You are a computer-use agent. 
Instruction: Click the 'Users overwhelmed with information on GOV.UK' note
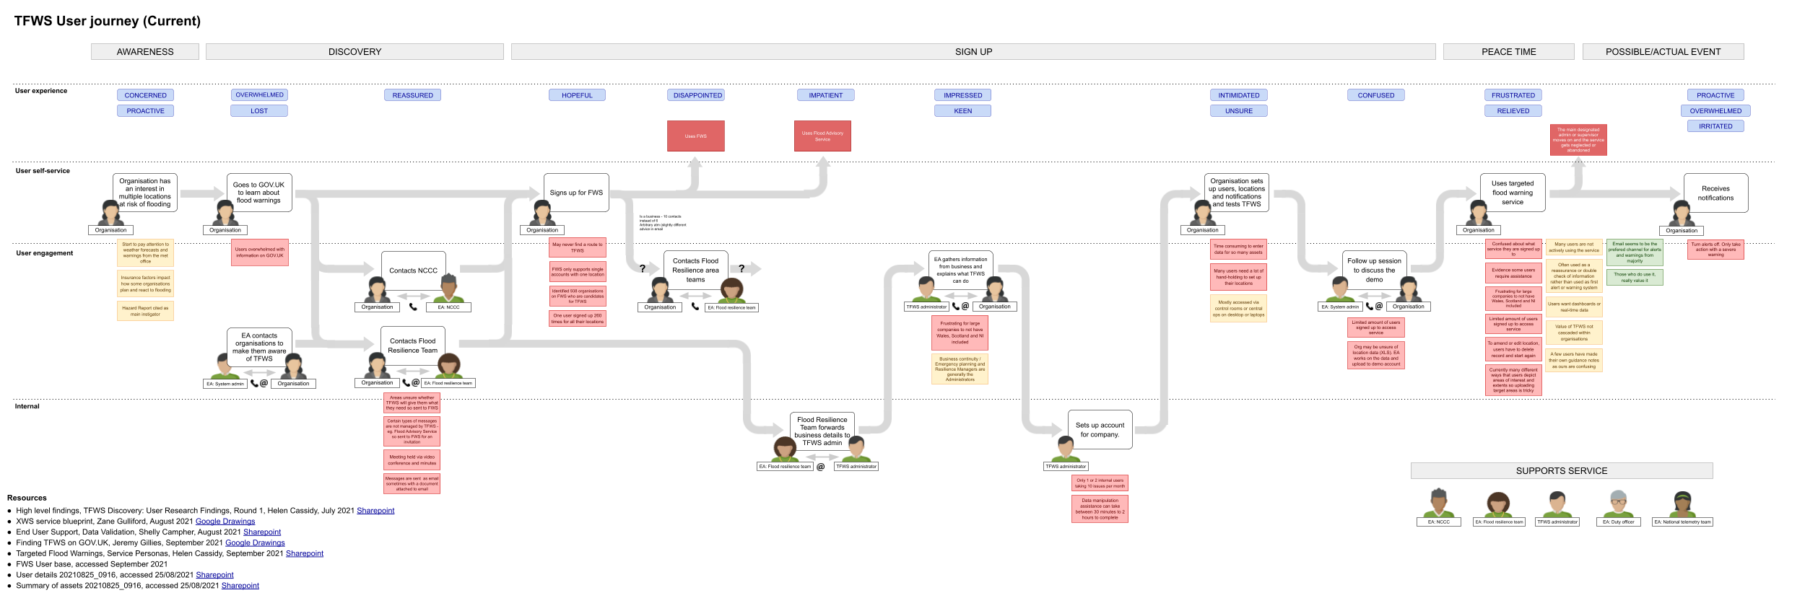[x=259, y=252]
